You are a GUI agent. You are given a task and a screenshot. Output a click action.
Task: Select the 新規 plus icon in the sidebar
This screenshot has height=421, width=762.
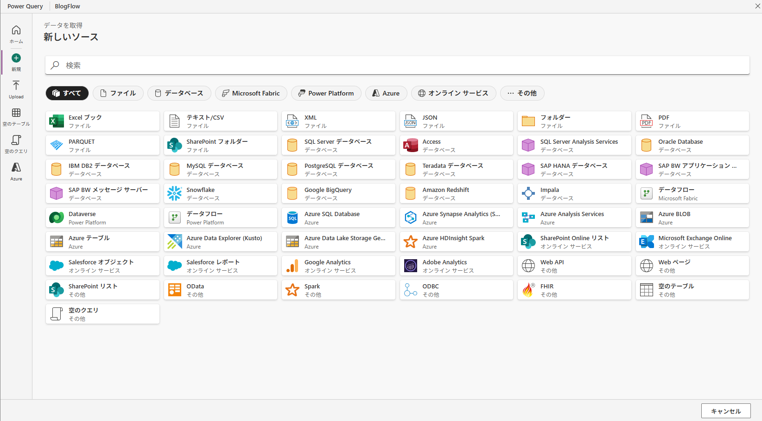pyautogui.click(x=16, y=58)
